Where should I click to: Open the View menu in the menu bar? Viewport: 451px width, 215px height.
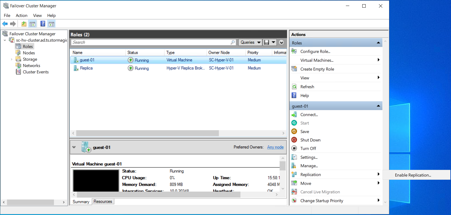pyautogui.click(x=37, y=16)
